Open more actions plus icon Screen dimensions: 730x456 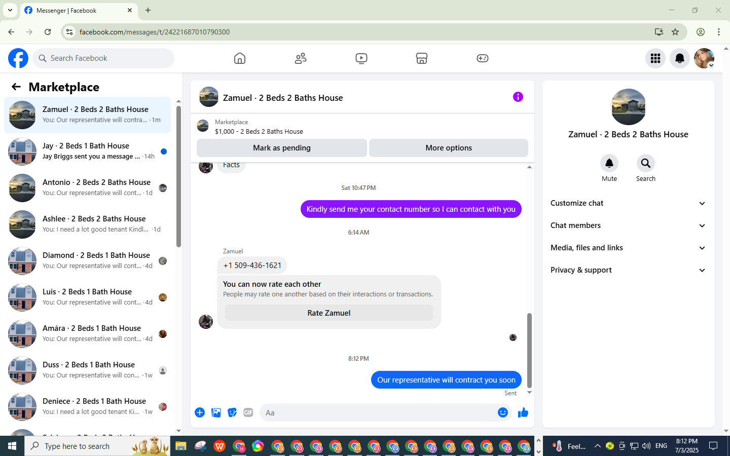click(x=200, y=412)
